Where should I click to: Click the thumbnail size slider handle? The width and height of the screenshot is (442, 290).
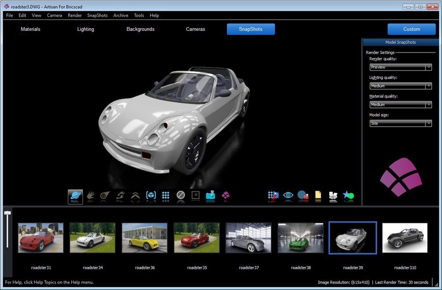coord(7,213)
